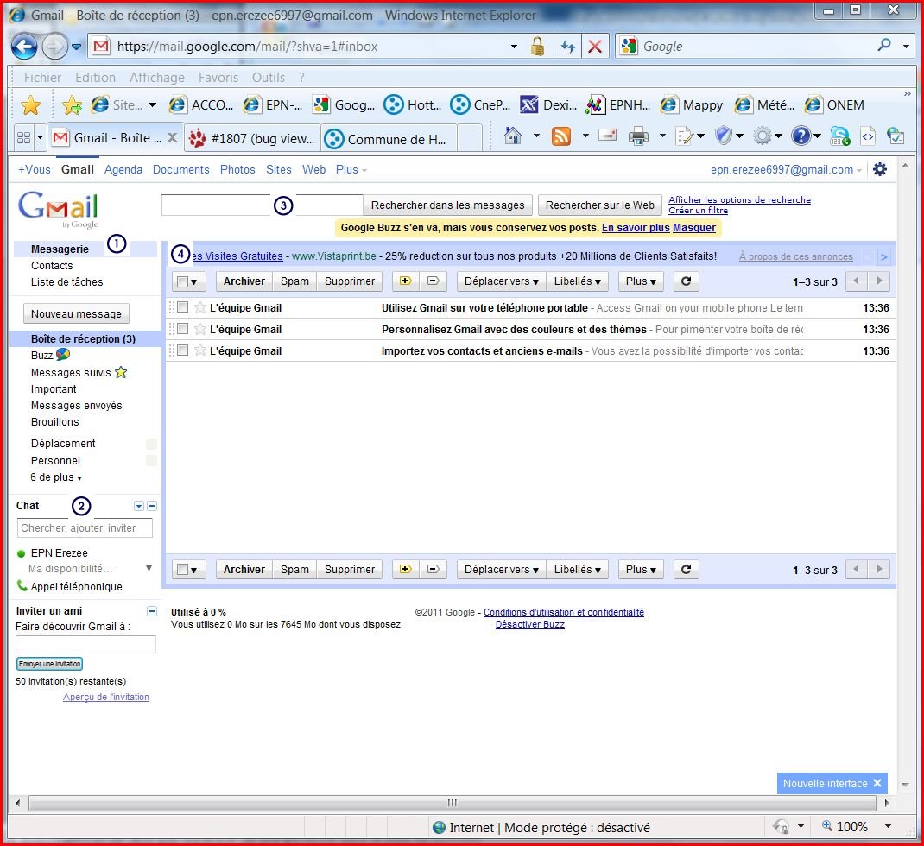Click the padlock security icon in address bar

(537, 46)
